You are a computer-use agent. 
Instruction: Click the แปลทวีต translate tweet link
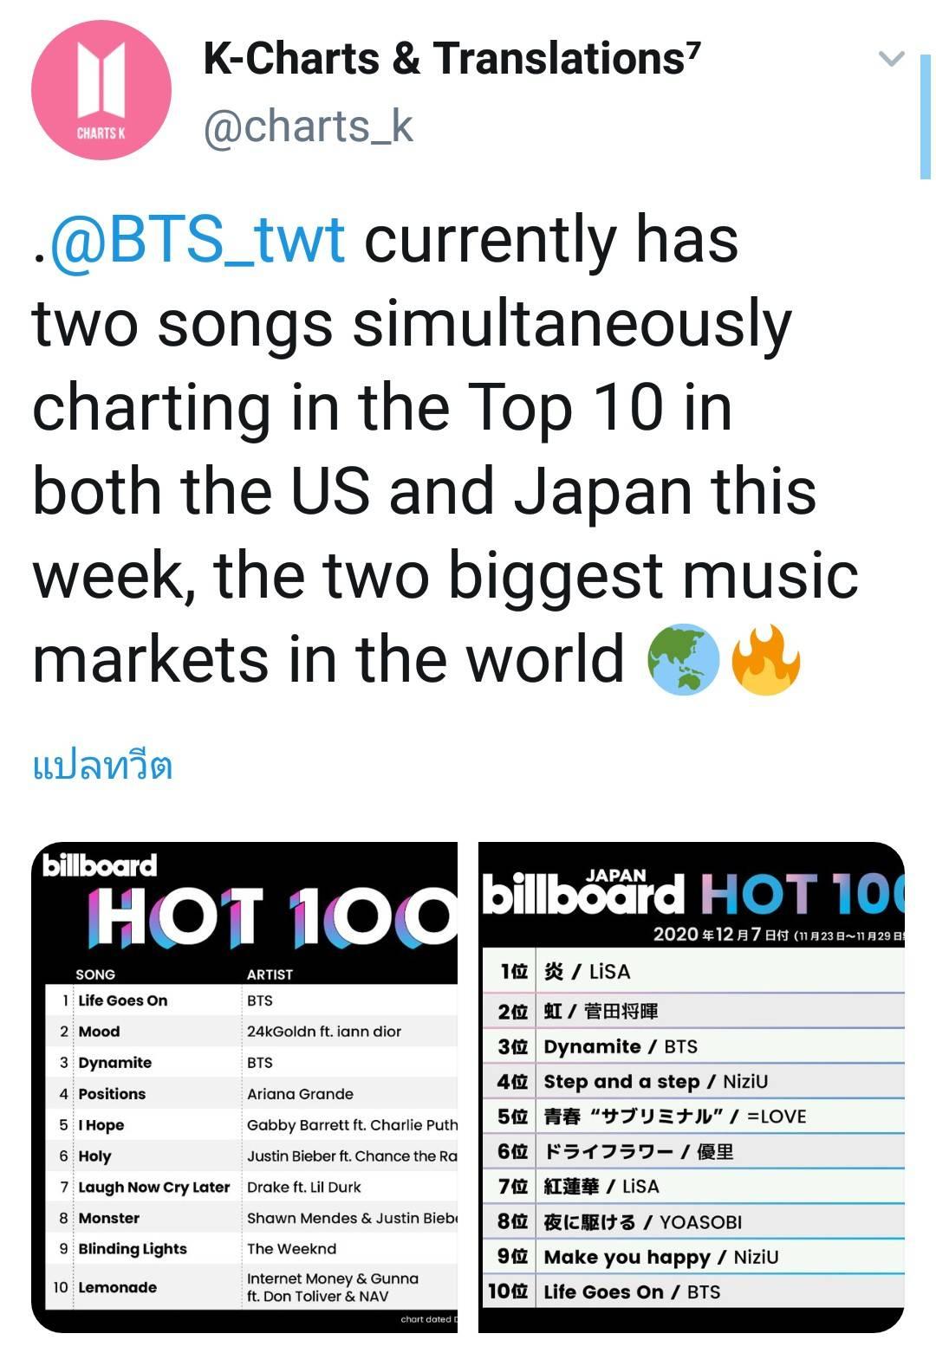click(x=102, y=766)
